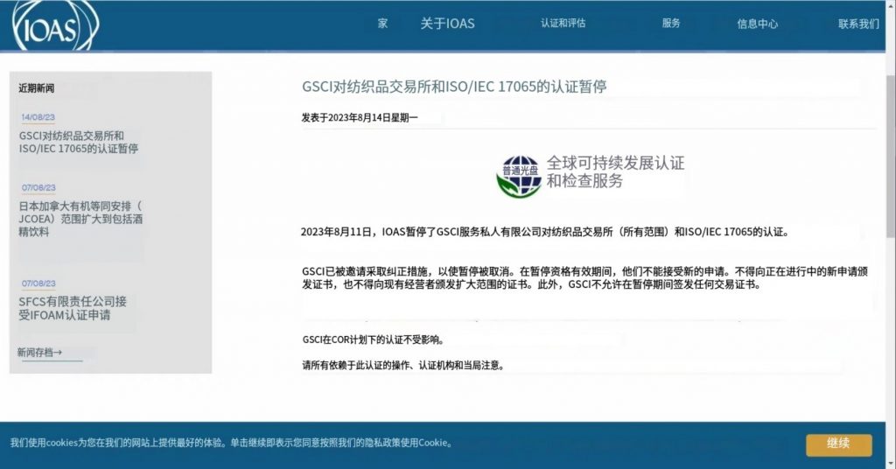
Task: Click the 14/08/23 date in sidebar
Action: [38, 117]
